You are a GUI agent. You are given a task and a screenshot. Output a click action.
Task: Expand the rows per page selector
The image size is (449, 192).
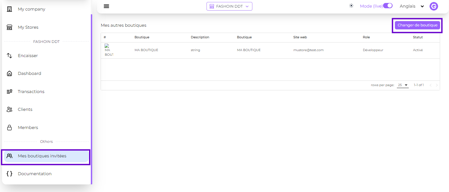pyautogui.click(x=402, y=85)
